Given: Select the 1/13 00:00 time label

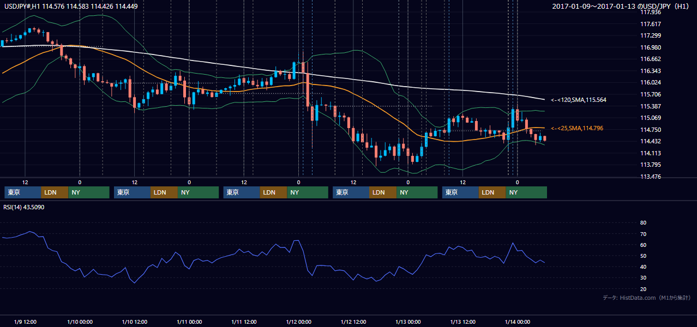Looking at the screenshot, I should tap(408, 322).
